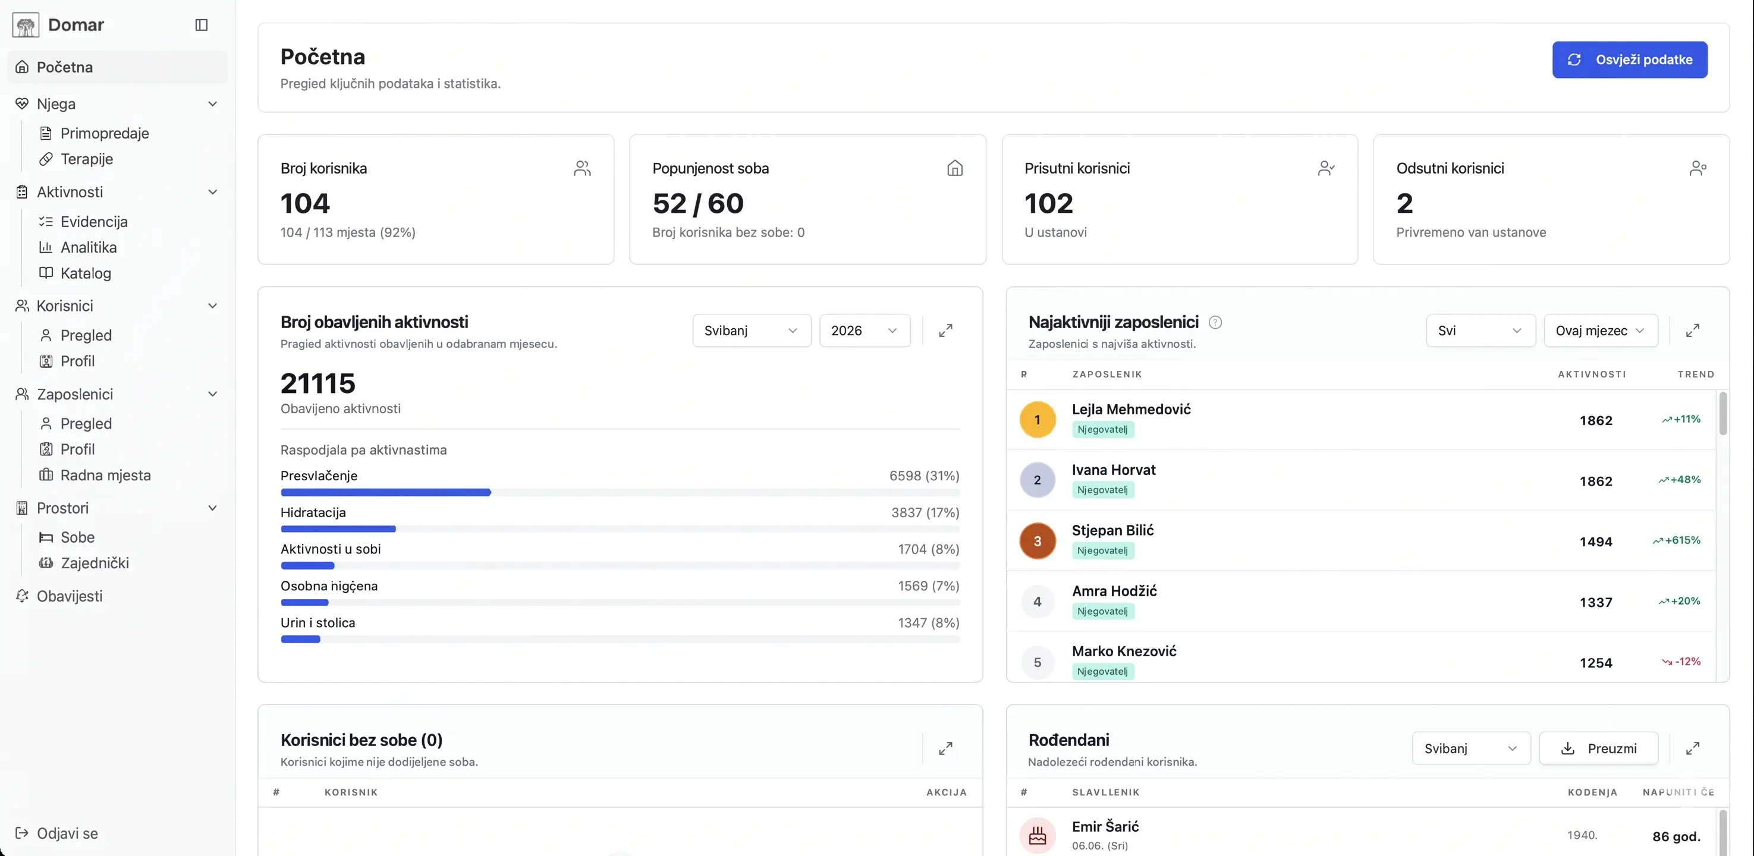Viewport: 1754px width, 856px height.
Task: Expand the Korisnici bez sobe card
Action: 945,748
